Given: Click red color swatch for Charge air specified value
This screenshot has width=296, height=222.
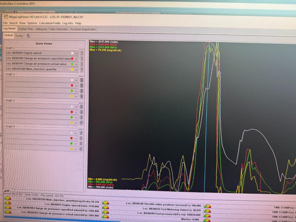Looking at the screenshot, I should click(x=72, y=58).
